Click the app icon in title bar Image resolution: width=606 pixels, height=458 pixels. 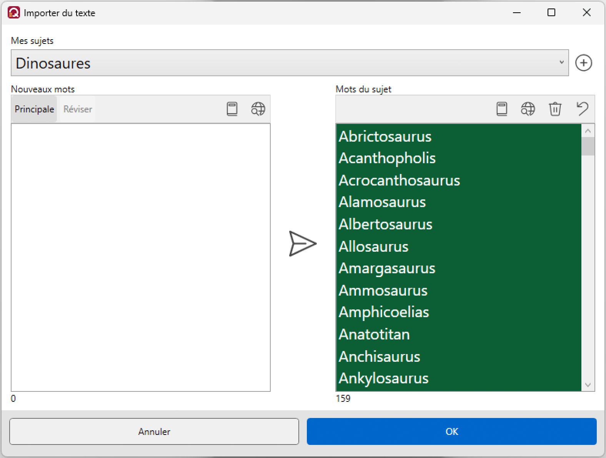(x=14, y=13)
